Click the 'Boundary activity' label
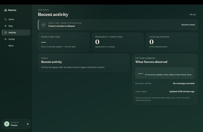This screenshot has width=203, height=132. [143, 83]
